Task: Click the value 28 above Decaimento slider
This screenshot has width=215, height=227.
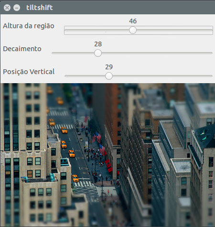Action: (x=98, y=44)
